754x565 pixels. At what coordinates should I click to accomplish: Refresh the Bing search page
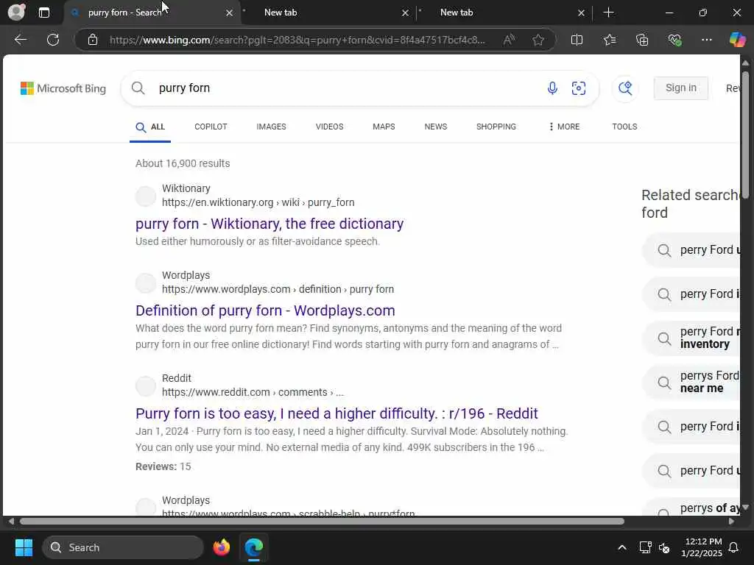(53, 40)
